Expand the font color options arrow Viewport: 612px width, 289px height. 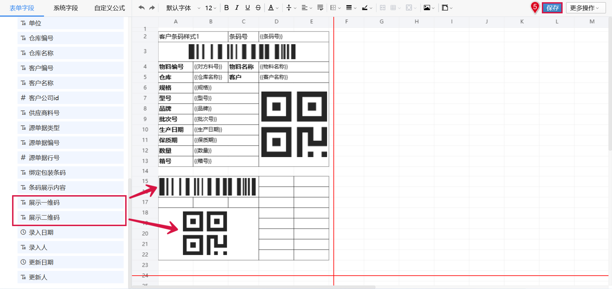277,8
